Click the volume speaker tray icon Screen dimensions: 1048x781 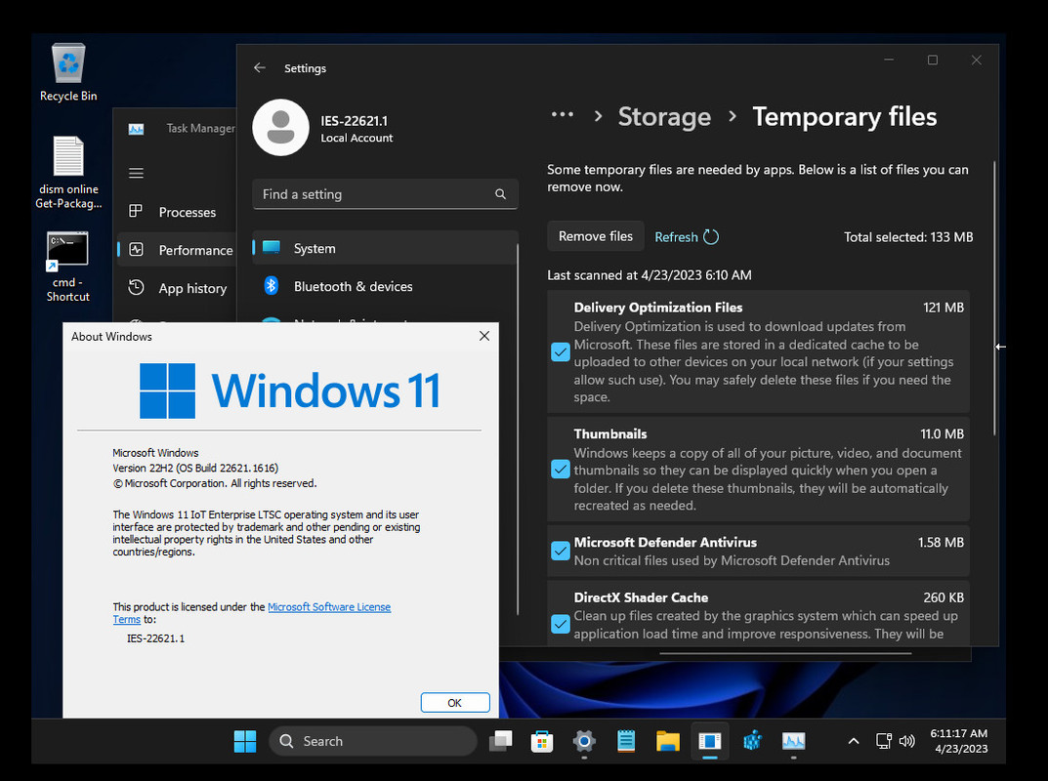point(907,741)
